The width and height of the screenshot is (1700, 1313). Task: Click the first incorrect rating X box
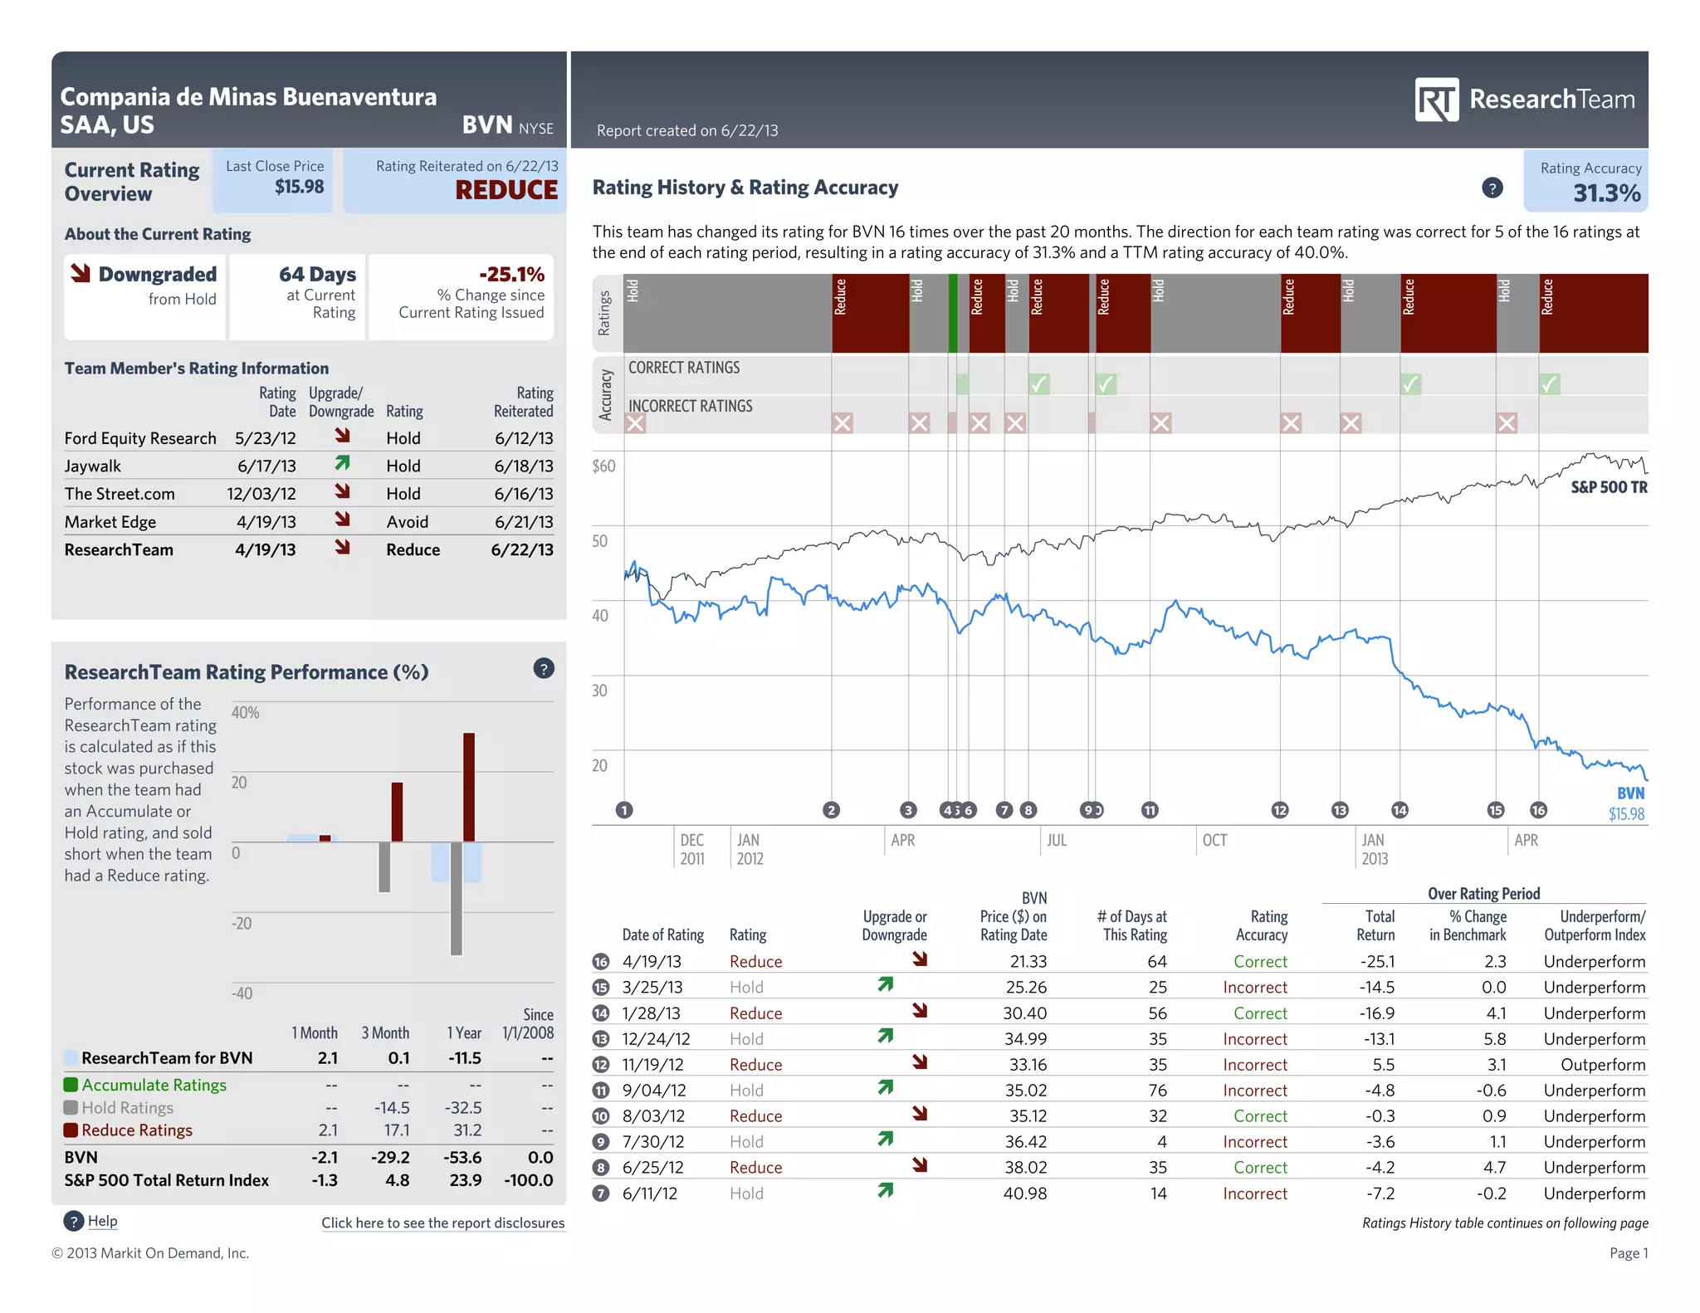[636, 423]
